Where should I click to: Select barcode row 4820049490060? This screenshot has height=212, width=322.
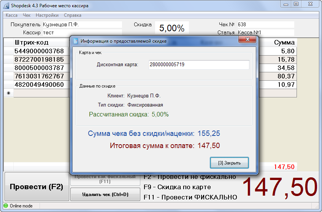pos(39,84)
